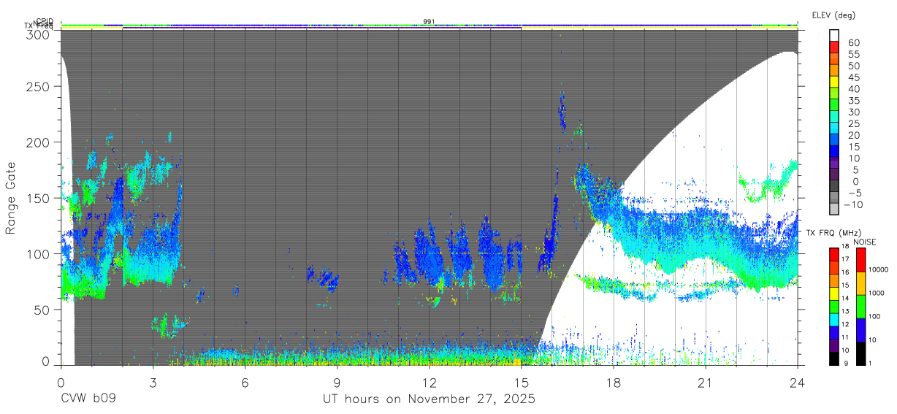897x414 pixels.
Task: Click the '30' value on ELEV scale
Action: pos(853,112)
